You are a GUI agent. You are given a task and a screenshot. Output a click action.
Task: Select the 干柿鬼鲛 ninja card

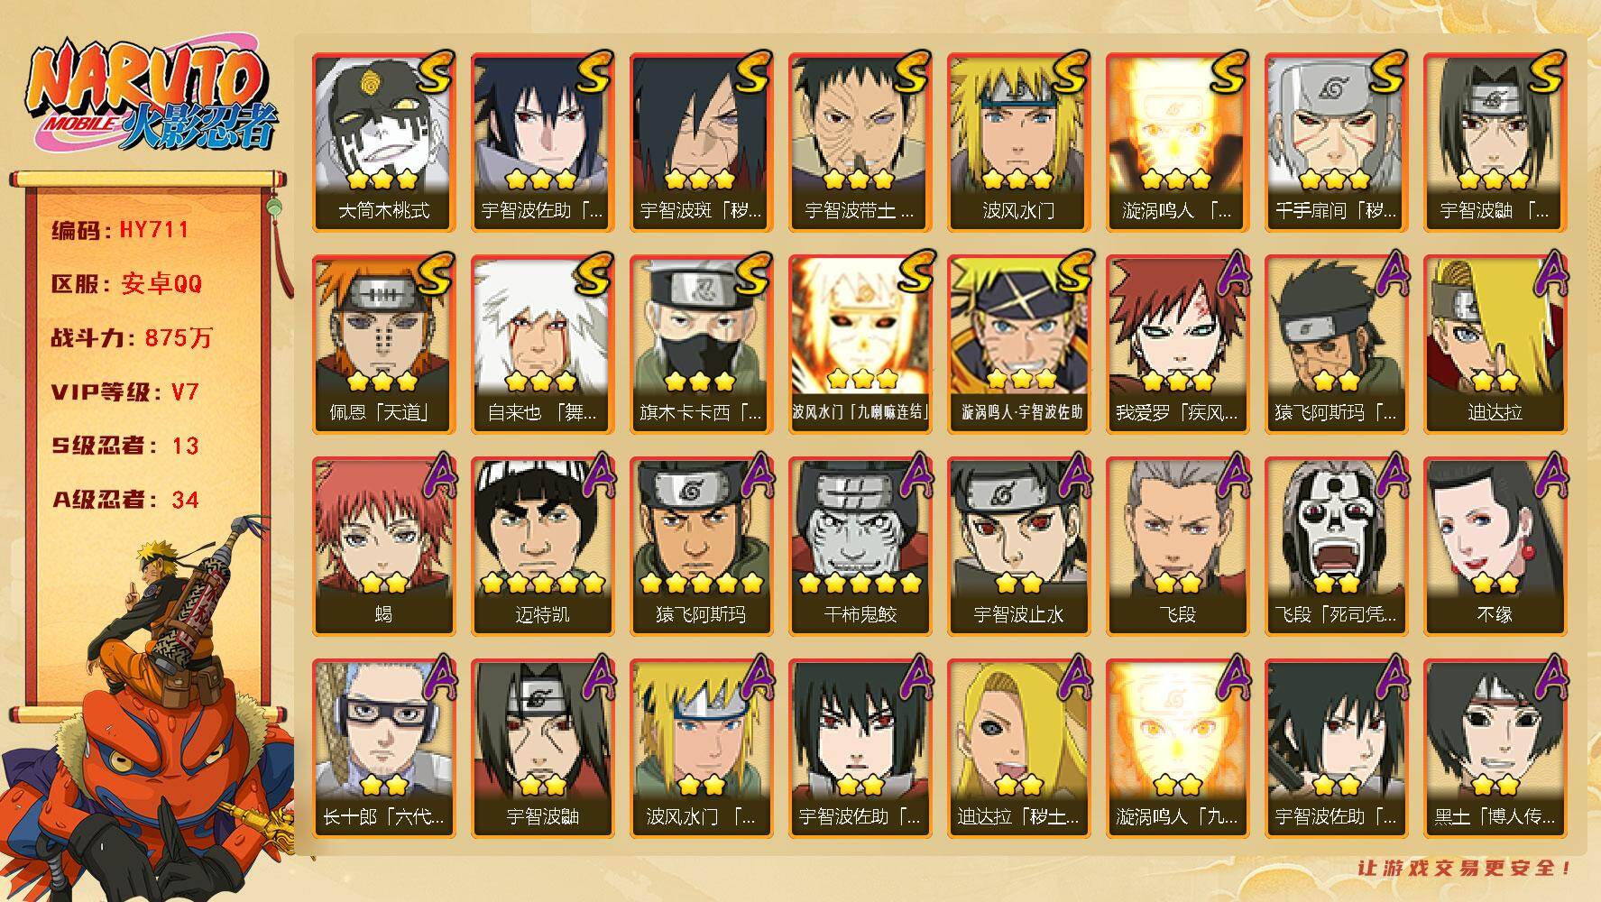point(860,547)
